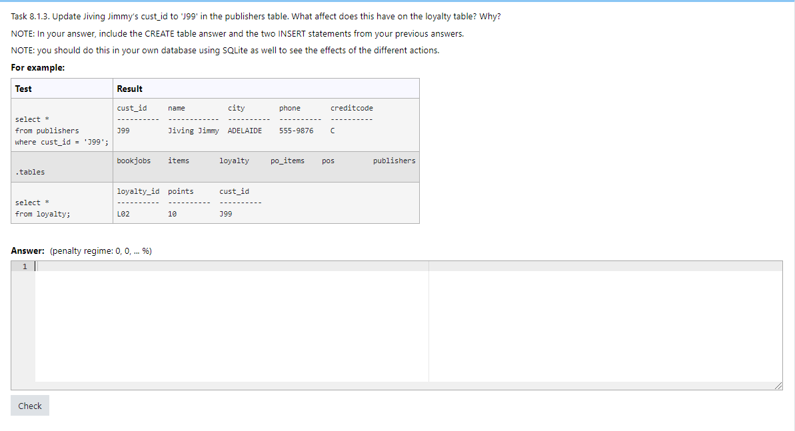This screenshot has height=431, width=795.
Task: Click the Answer: label
Action: point(26,250)
